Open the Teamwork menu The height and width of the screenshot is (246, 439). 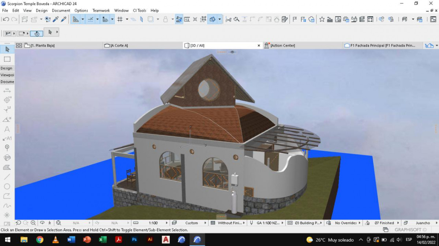101,11
